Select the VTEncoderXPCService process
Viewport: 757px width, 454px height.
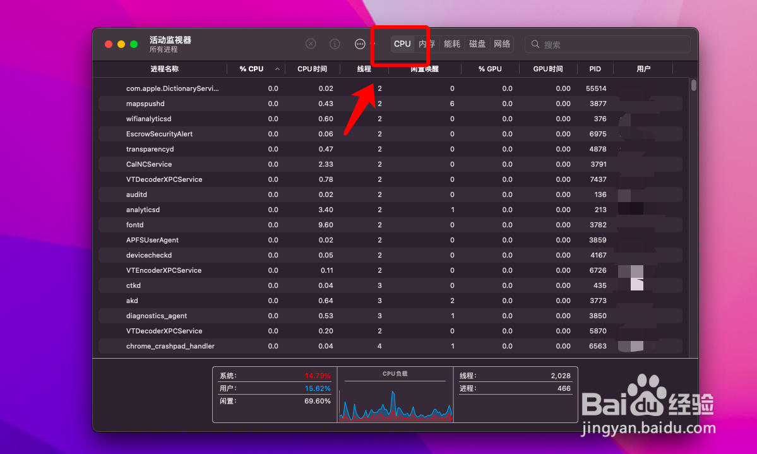coord(390,270)
